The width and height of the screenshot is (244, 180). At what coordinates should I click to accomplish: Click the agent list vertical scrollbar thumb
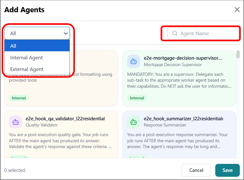pos(238,55)
